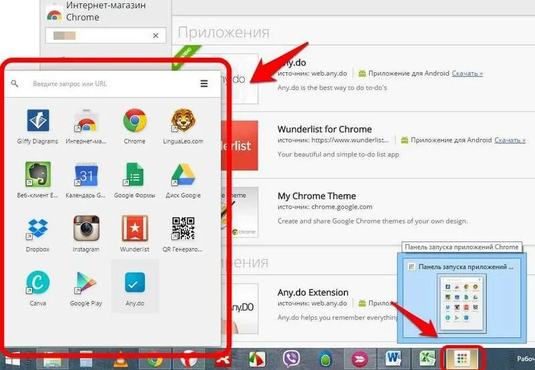Open the Any.do store listing title

(x=292, y=63)
